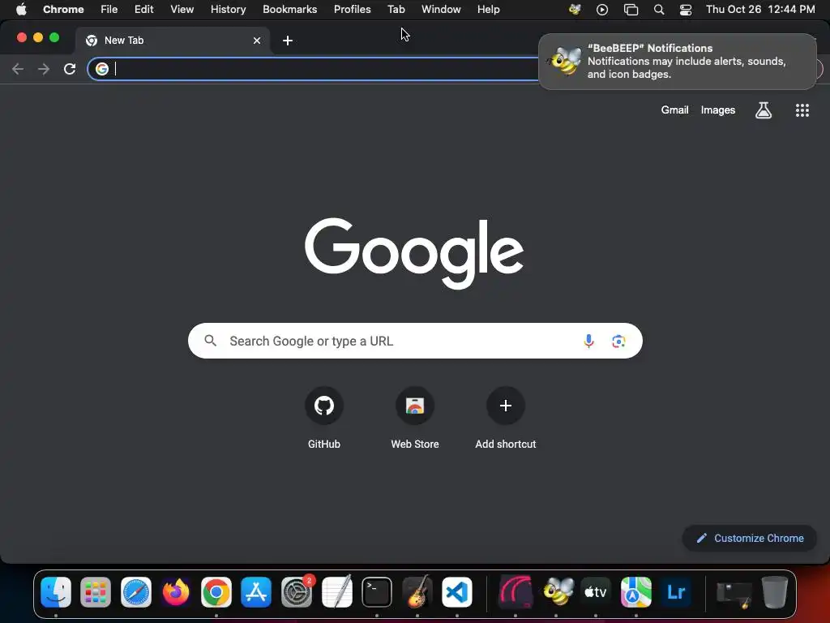Screen dimensions: 830x623
Task: Click the Search Google or type a URL box
Action: tap(415, 341)
